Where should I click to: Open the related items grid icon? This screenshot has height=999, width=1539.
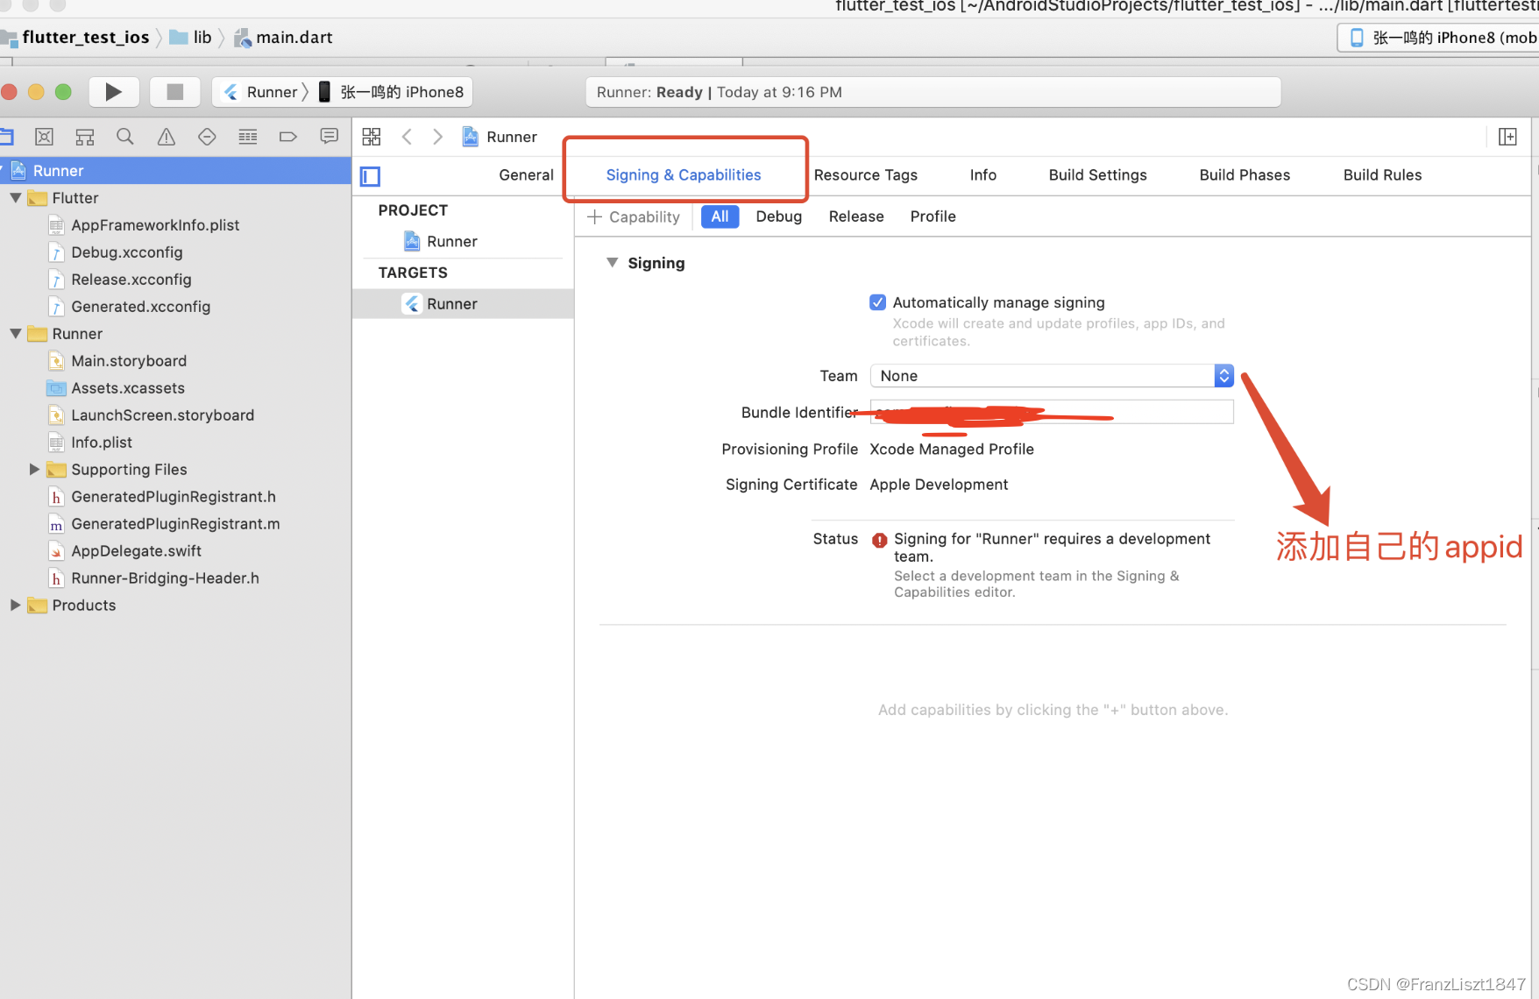(372, 137)
